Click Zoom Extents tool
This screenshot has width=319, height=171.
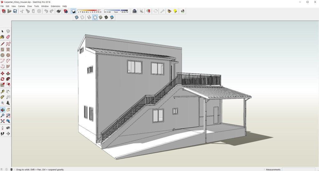pyautogui.click(x=2, y=121)
